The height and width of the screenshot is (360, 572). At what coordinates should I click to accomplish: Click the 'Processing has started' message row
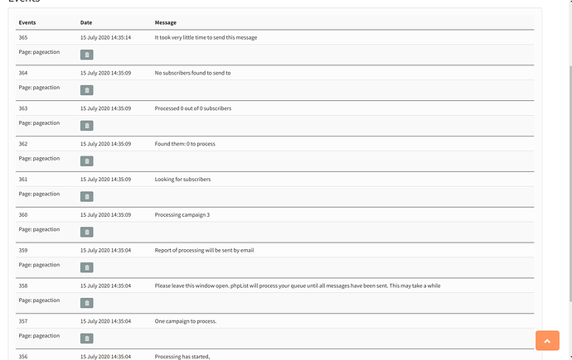tap(274, 357)
